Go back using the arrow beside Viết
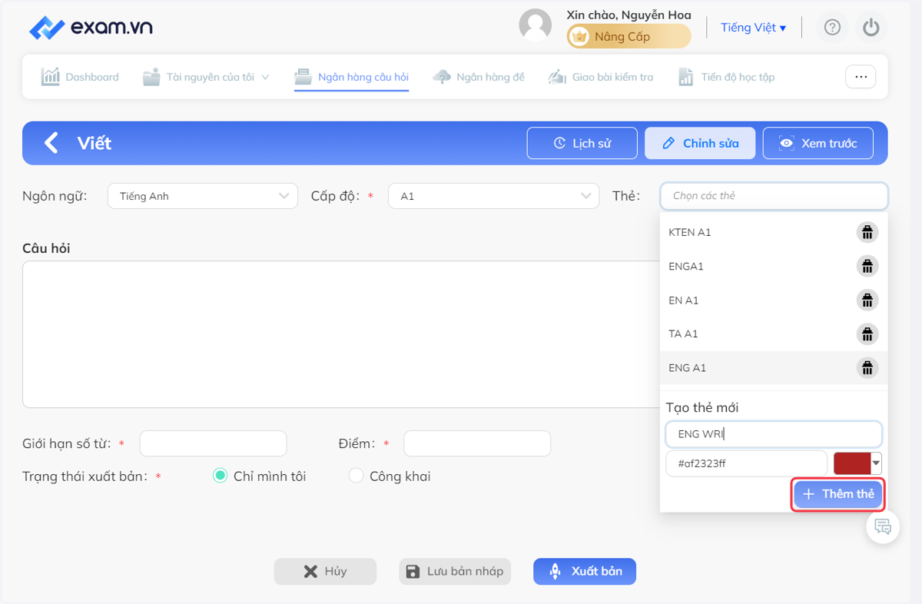This screenshot has width=922, height=604. [51, 143]
